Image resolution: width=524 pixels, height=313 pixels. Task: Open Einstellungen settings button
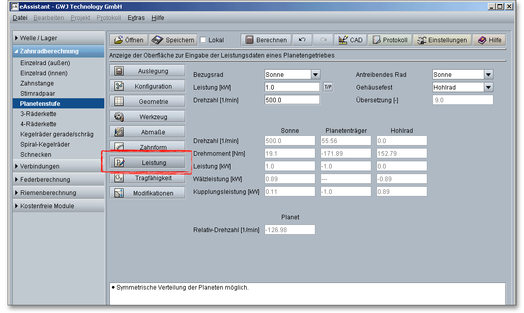pyautogui.click(x=442, y=40)
